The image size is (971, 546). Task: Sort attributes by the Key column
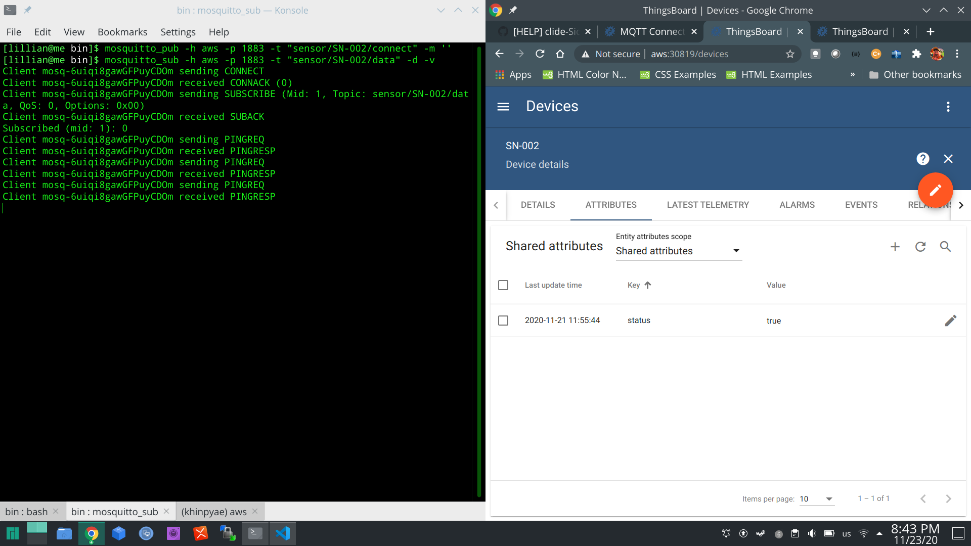click(639, 285)
